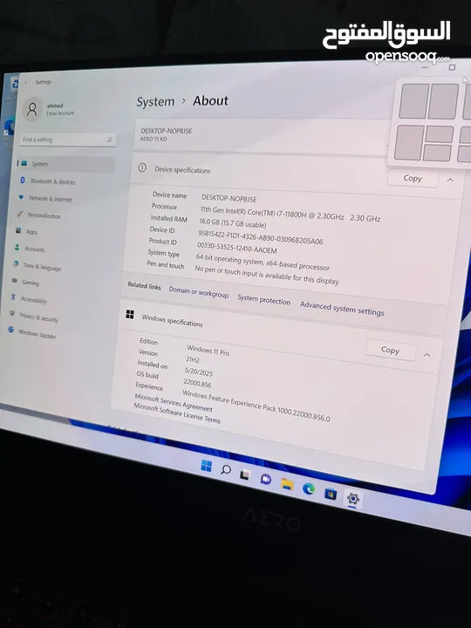Go back with Settings back arrow
This screenshot has height=628, width=471.
pyautogui.click(x=27, y=82)
